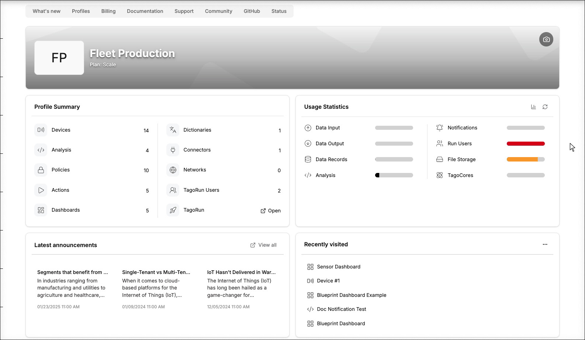585x340 pixels.
Task: Open usage chart icon in Usage Statistics
Action: tap(533, 107)
